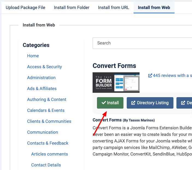Viewport: 192px width, 170px height.
Task: Open Contact Details subcategory
Action: click(x=46, y=165)
